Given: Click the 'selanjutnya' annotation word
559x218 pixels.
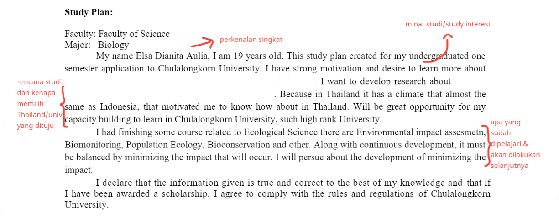Looking at the screenshot, I should pos(509,166).
